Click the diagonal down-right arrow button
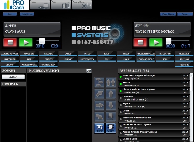 point(99,117)
